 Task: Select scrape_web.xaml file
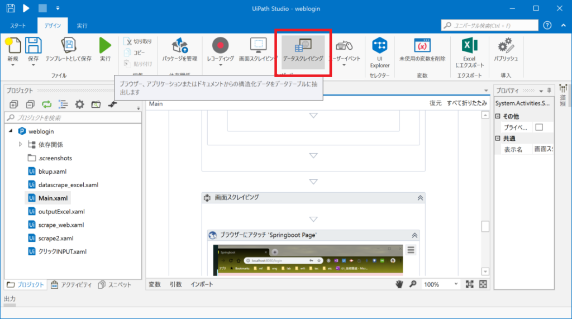pyautogui.click(x=56, y=225)
